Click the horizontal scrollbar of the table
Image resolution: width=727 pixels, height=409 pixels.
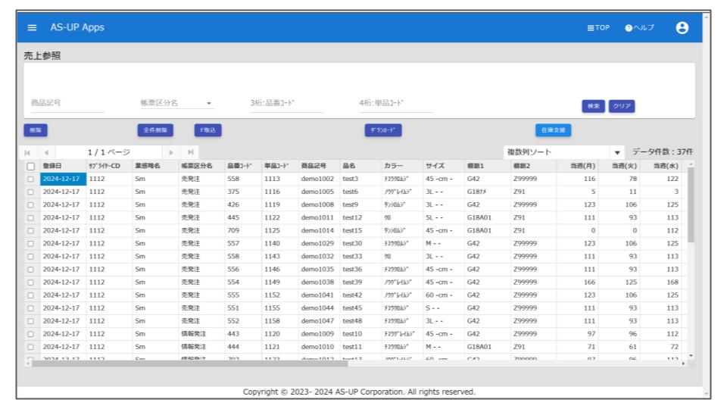(189, 364)
